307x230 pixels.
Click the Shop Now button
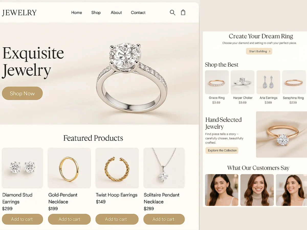22,93
